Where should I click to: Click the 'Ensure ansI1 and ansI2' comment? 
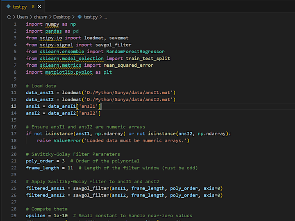pyautogui.click(x=85, y=127)
